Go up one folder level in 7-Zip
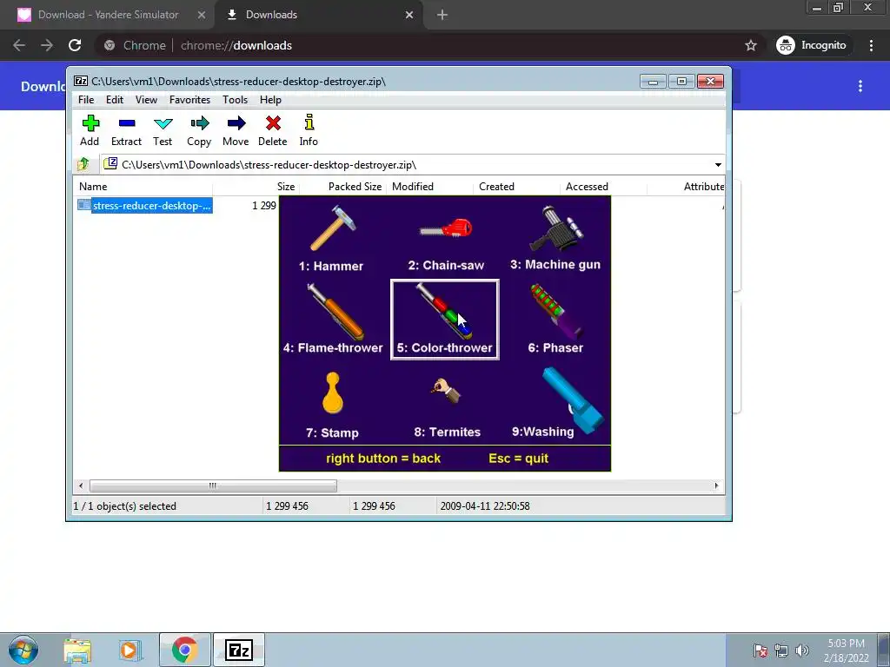Viewport: 890px width, 667px height. click(84, 164)
